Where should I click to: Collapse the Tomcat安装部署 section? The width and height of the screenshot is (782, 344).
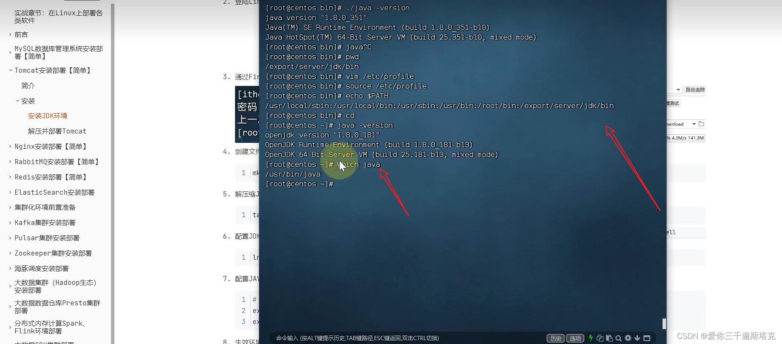(x=10, y=71)
